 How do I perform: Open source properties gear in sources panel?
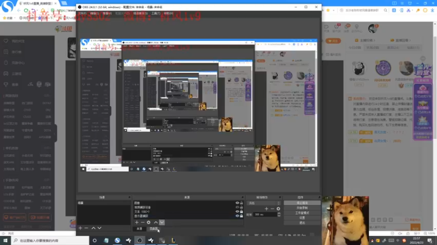pos(149,222)
